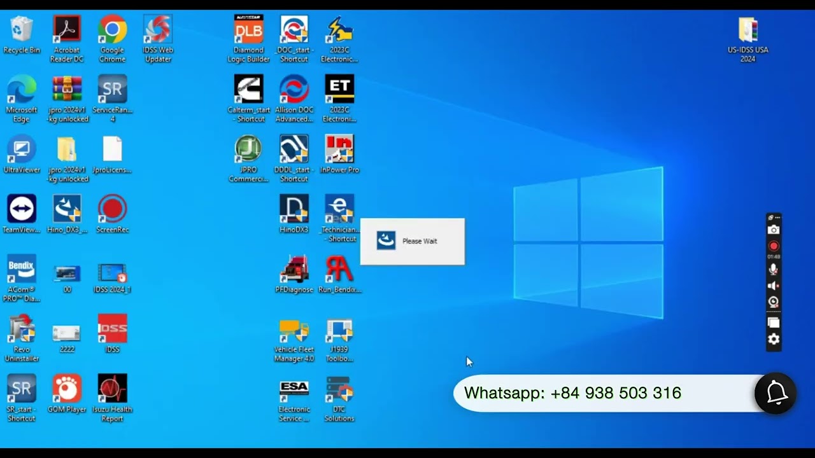Select the jpro 2024v1 yellow folder icon
815x458 pixels.
67,159
